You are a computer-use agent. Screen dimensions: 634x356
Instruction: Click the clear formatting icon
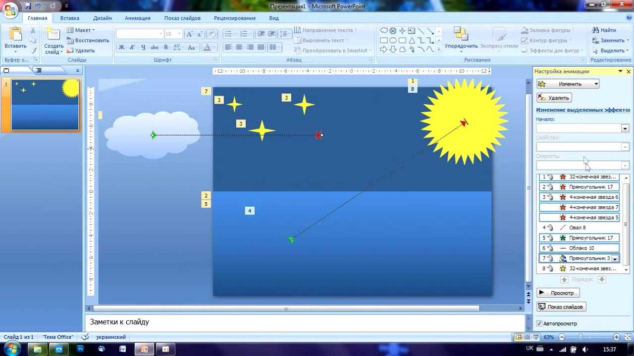point(212,34)
